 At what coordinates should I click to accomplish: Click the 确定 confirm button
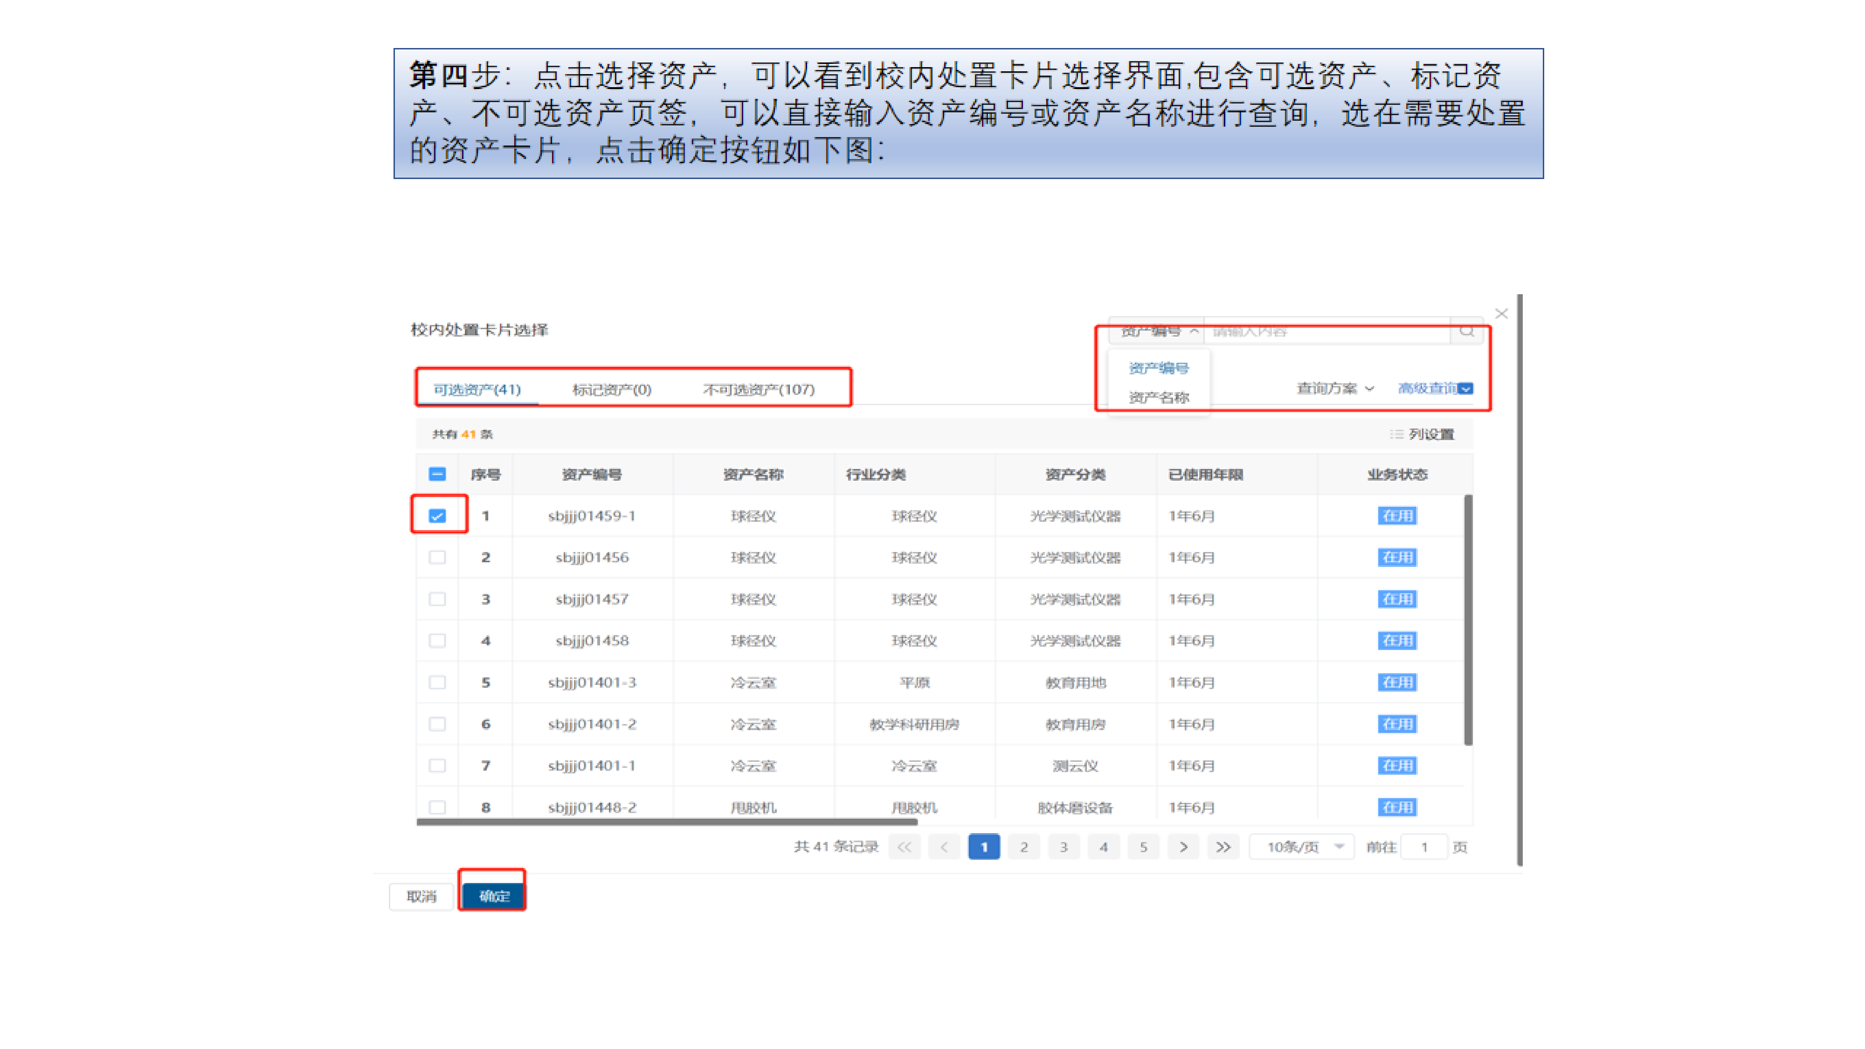coord(494,896)
